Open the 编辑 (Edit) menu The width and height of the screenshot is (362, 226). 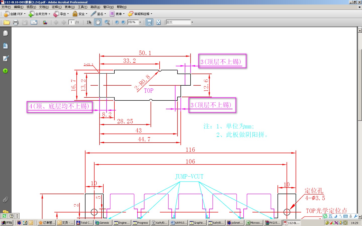click(19, 7)
